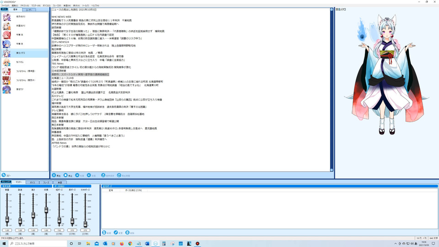Click the 話速 speed slider handle

coord(20,221)
